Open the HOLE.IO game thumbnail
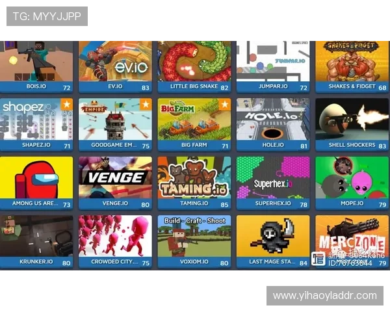 tap(273, 119)
